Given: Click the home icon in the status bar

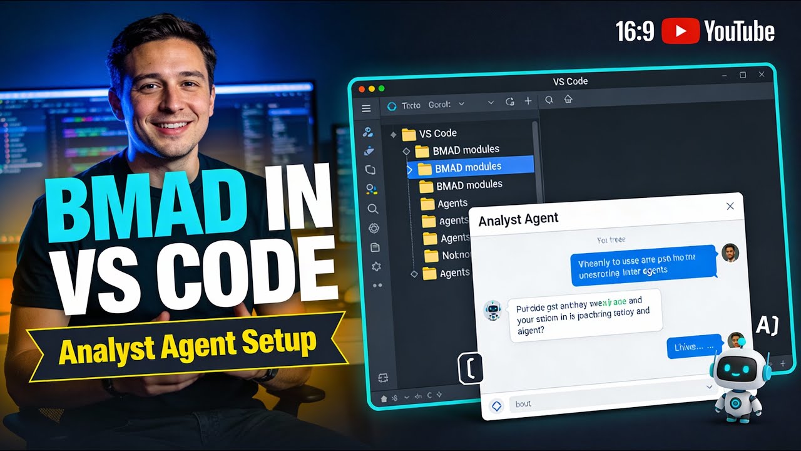Looking at the screenshot, I should point(384,398).
